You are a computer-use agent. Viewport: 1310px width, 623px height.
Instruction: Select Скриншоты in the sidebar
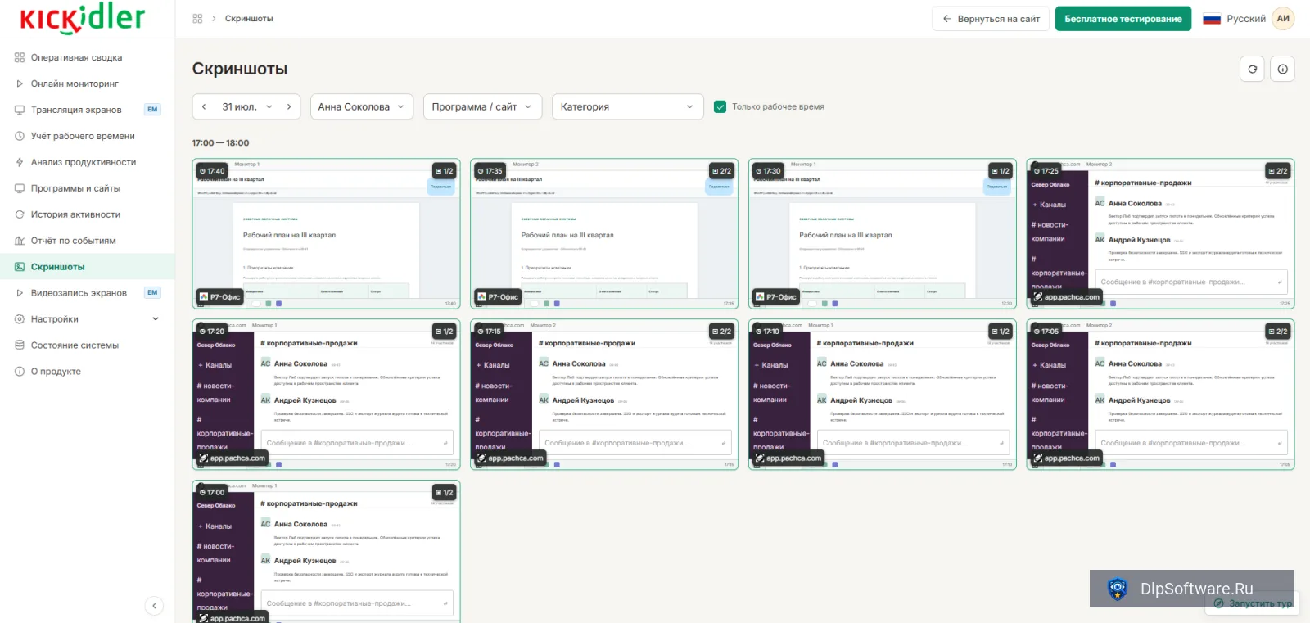(x=88, y=267)
